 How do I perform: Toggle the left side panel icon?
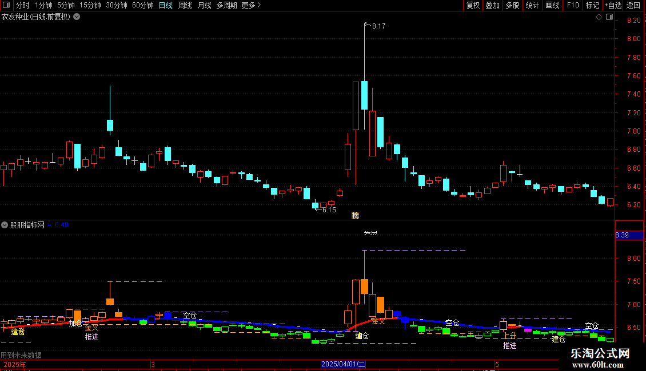(6, 5)
